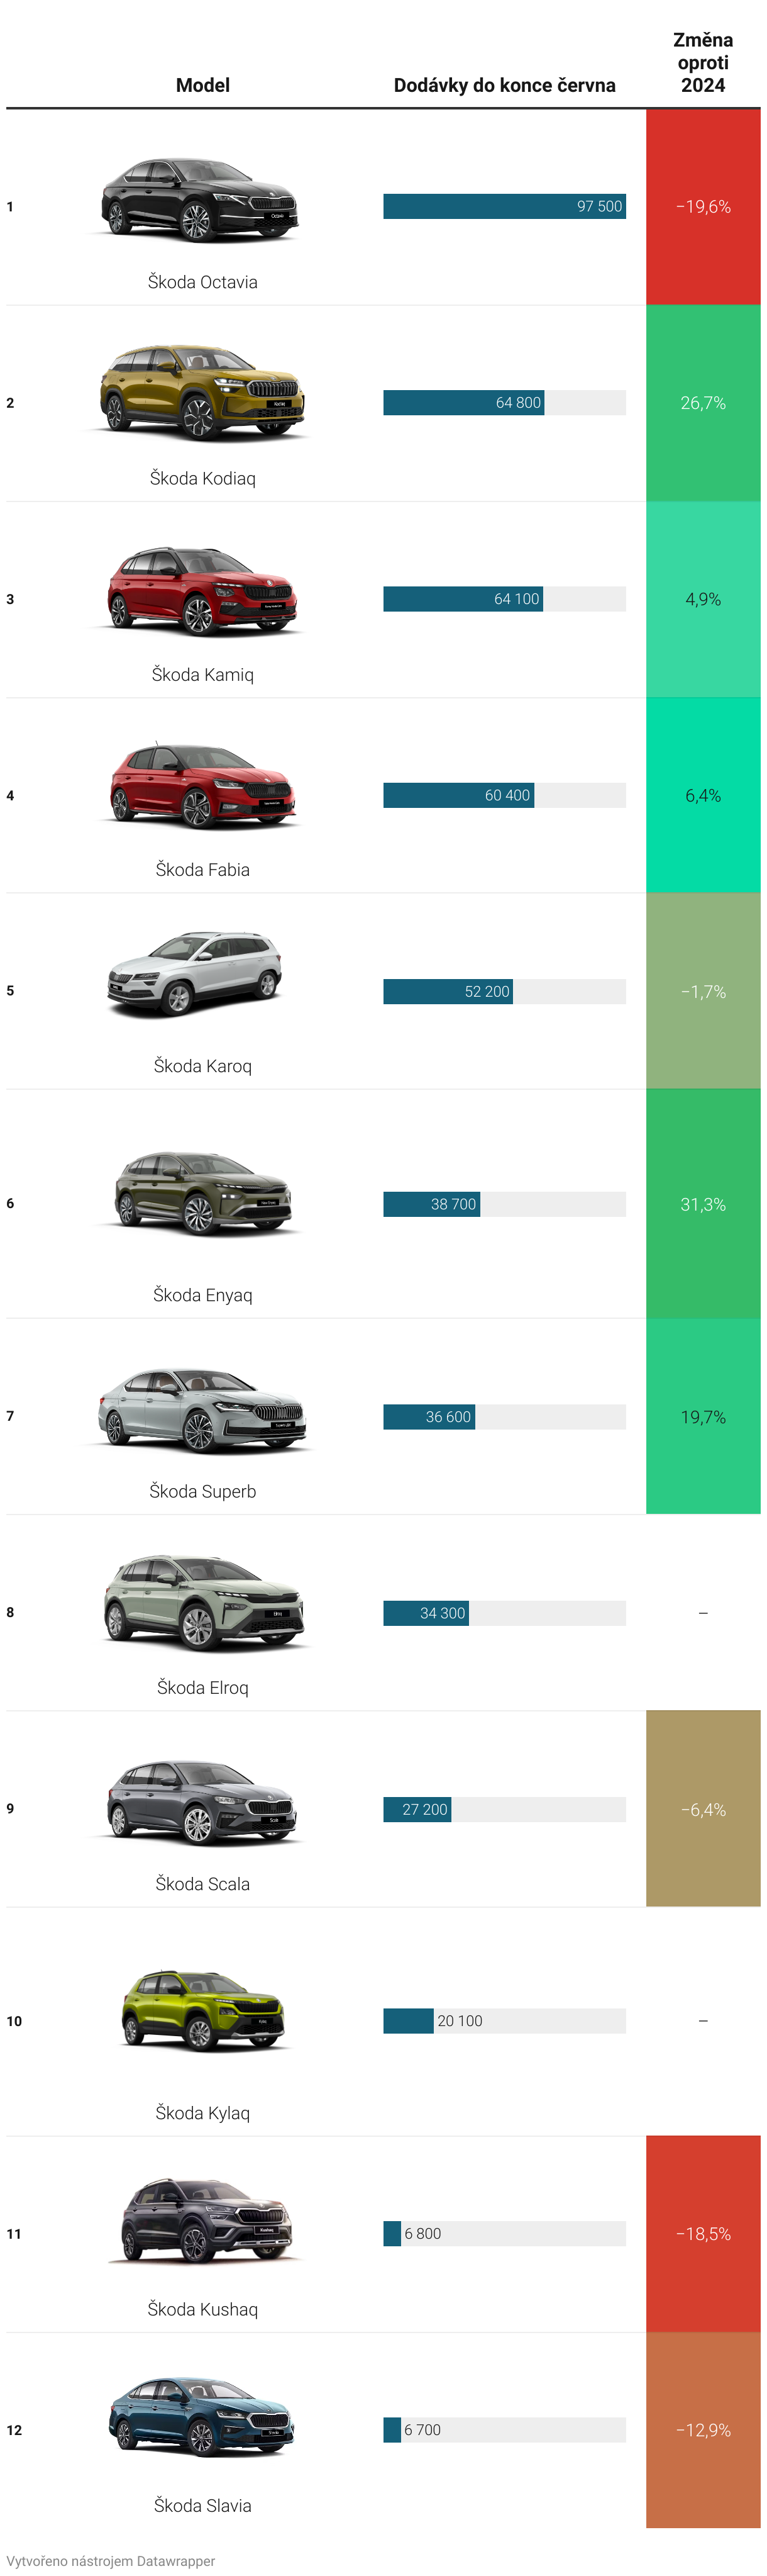Click the gold Škoda Kodiaq car image
The image size is (767, 2576).
202,392
